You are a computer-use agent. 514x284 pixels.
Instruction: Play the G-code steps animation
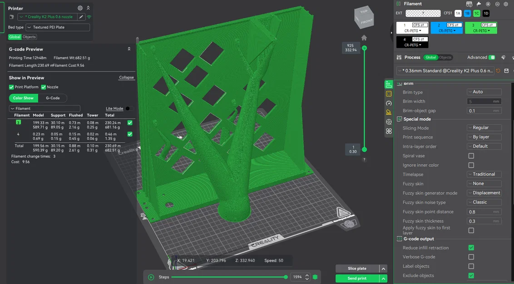click(x=151, y=277)
